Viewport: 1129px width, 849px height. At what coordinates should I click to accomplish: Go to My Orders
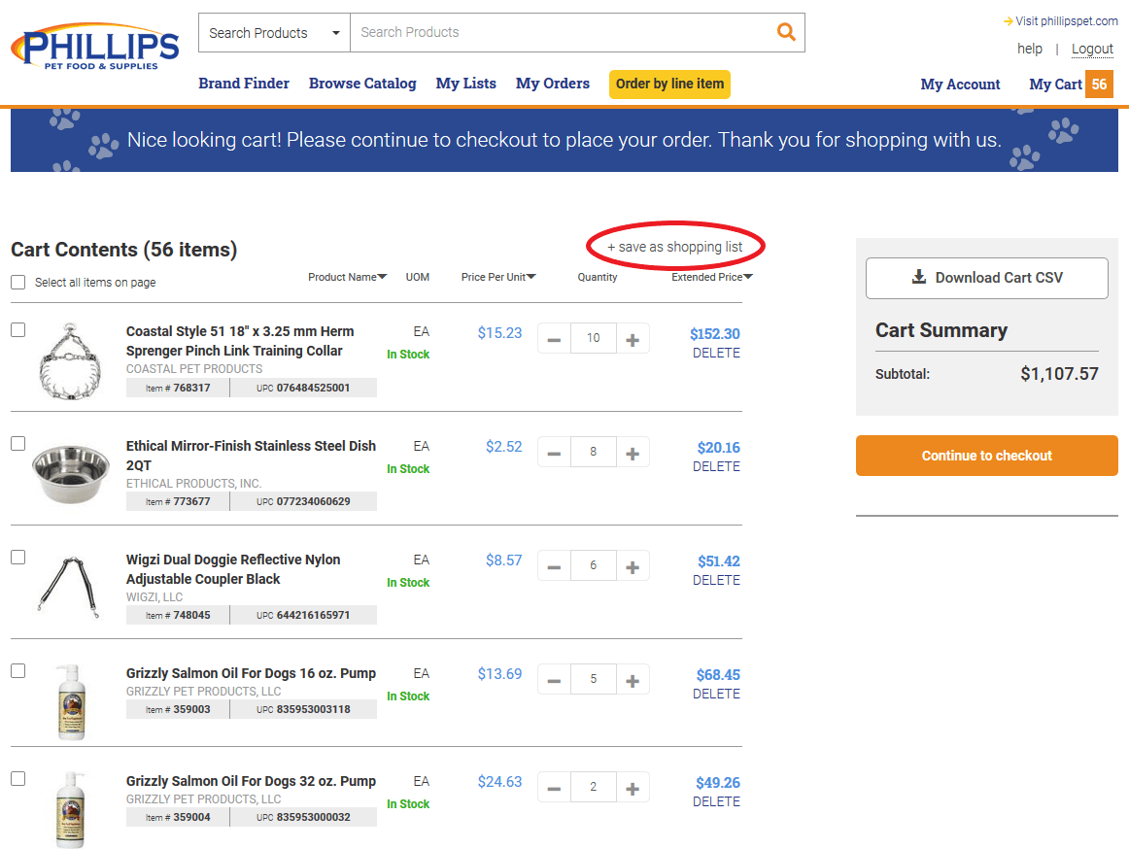[x=552, y=84]
